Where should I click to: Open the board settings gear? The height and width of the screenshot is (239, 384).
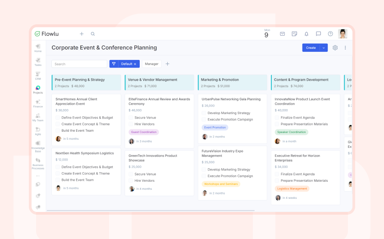[335, 48]
